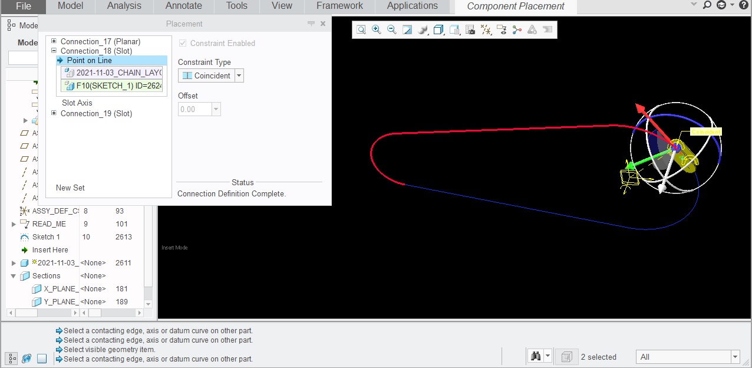
Task: Open the shaded display style icon
Action: coord(423,29)
